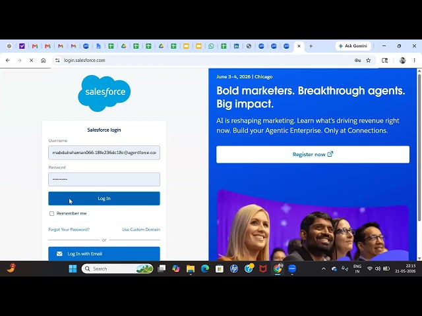Switch to the purple W tab
This screenshot has height=316, width=422.
(22, 46)
